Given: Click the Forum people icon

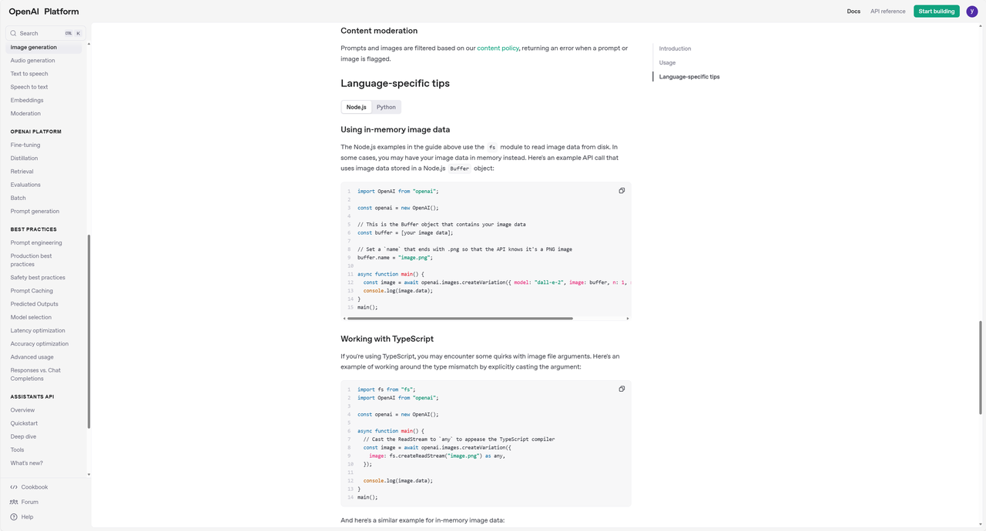Looking at the screenshot, I should pyautogui.click(x=14, y=502).
